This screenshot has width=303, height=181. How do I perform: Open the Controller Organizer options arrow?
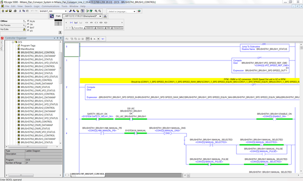pyautogui.click(x=54, y=38)
